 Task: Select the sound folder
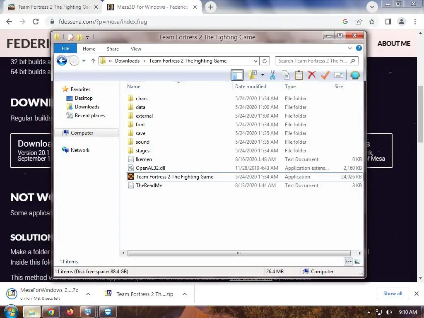(244, 142)
